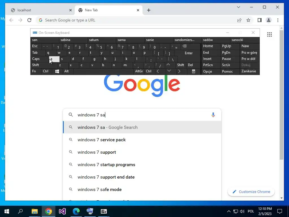
Task: Click the voice search microphone icon
Action: coord(213,115)
